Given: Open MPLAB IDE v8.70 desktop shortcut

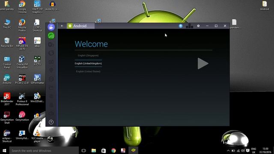Looking at the screenshot, I should tap(22, 44).
